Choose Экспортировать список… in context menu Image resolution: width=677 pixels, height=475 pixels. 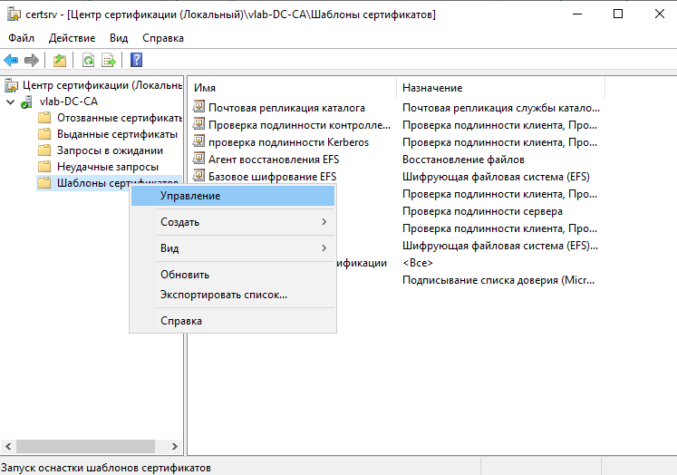click(233, 295)
